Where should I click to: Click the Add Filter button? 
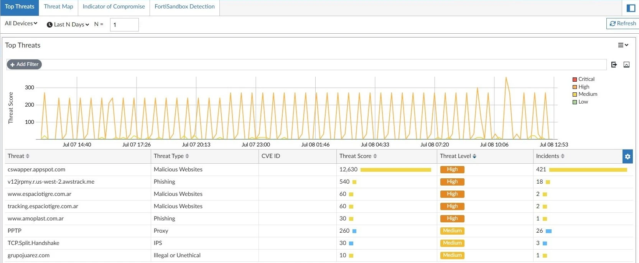(x=24, y=64)
